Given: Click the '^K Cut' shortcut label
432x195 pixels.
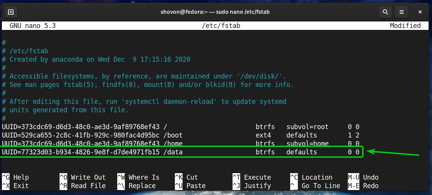Looking at the screenshot, I should coord(186,177).
